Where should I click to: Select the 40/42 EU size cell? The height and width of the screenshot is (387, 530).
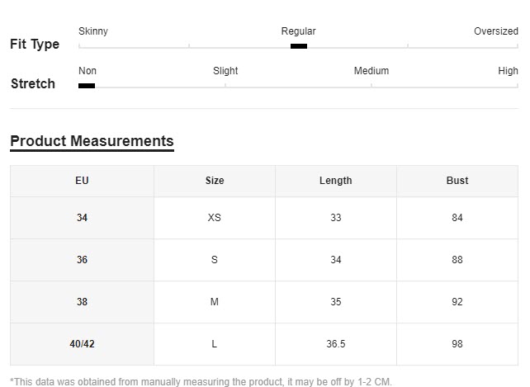click(82, 344)
